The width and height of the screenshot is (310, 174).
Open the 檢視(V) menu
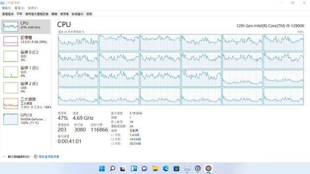coord(33,8)
